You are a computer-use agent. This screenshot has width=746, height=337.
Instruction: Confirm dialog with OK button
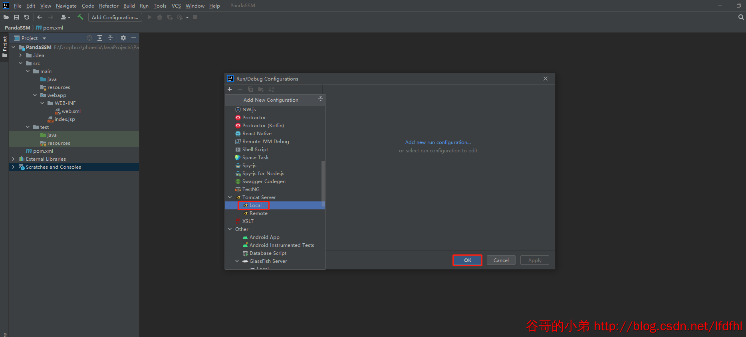[467, 260]
